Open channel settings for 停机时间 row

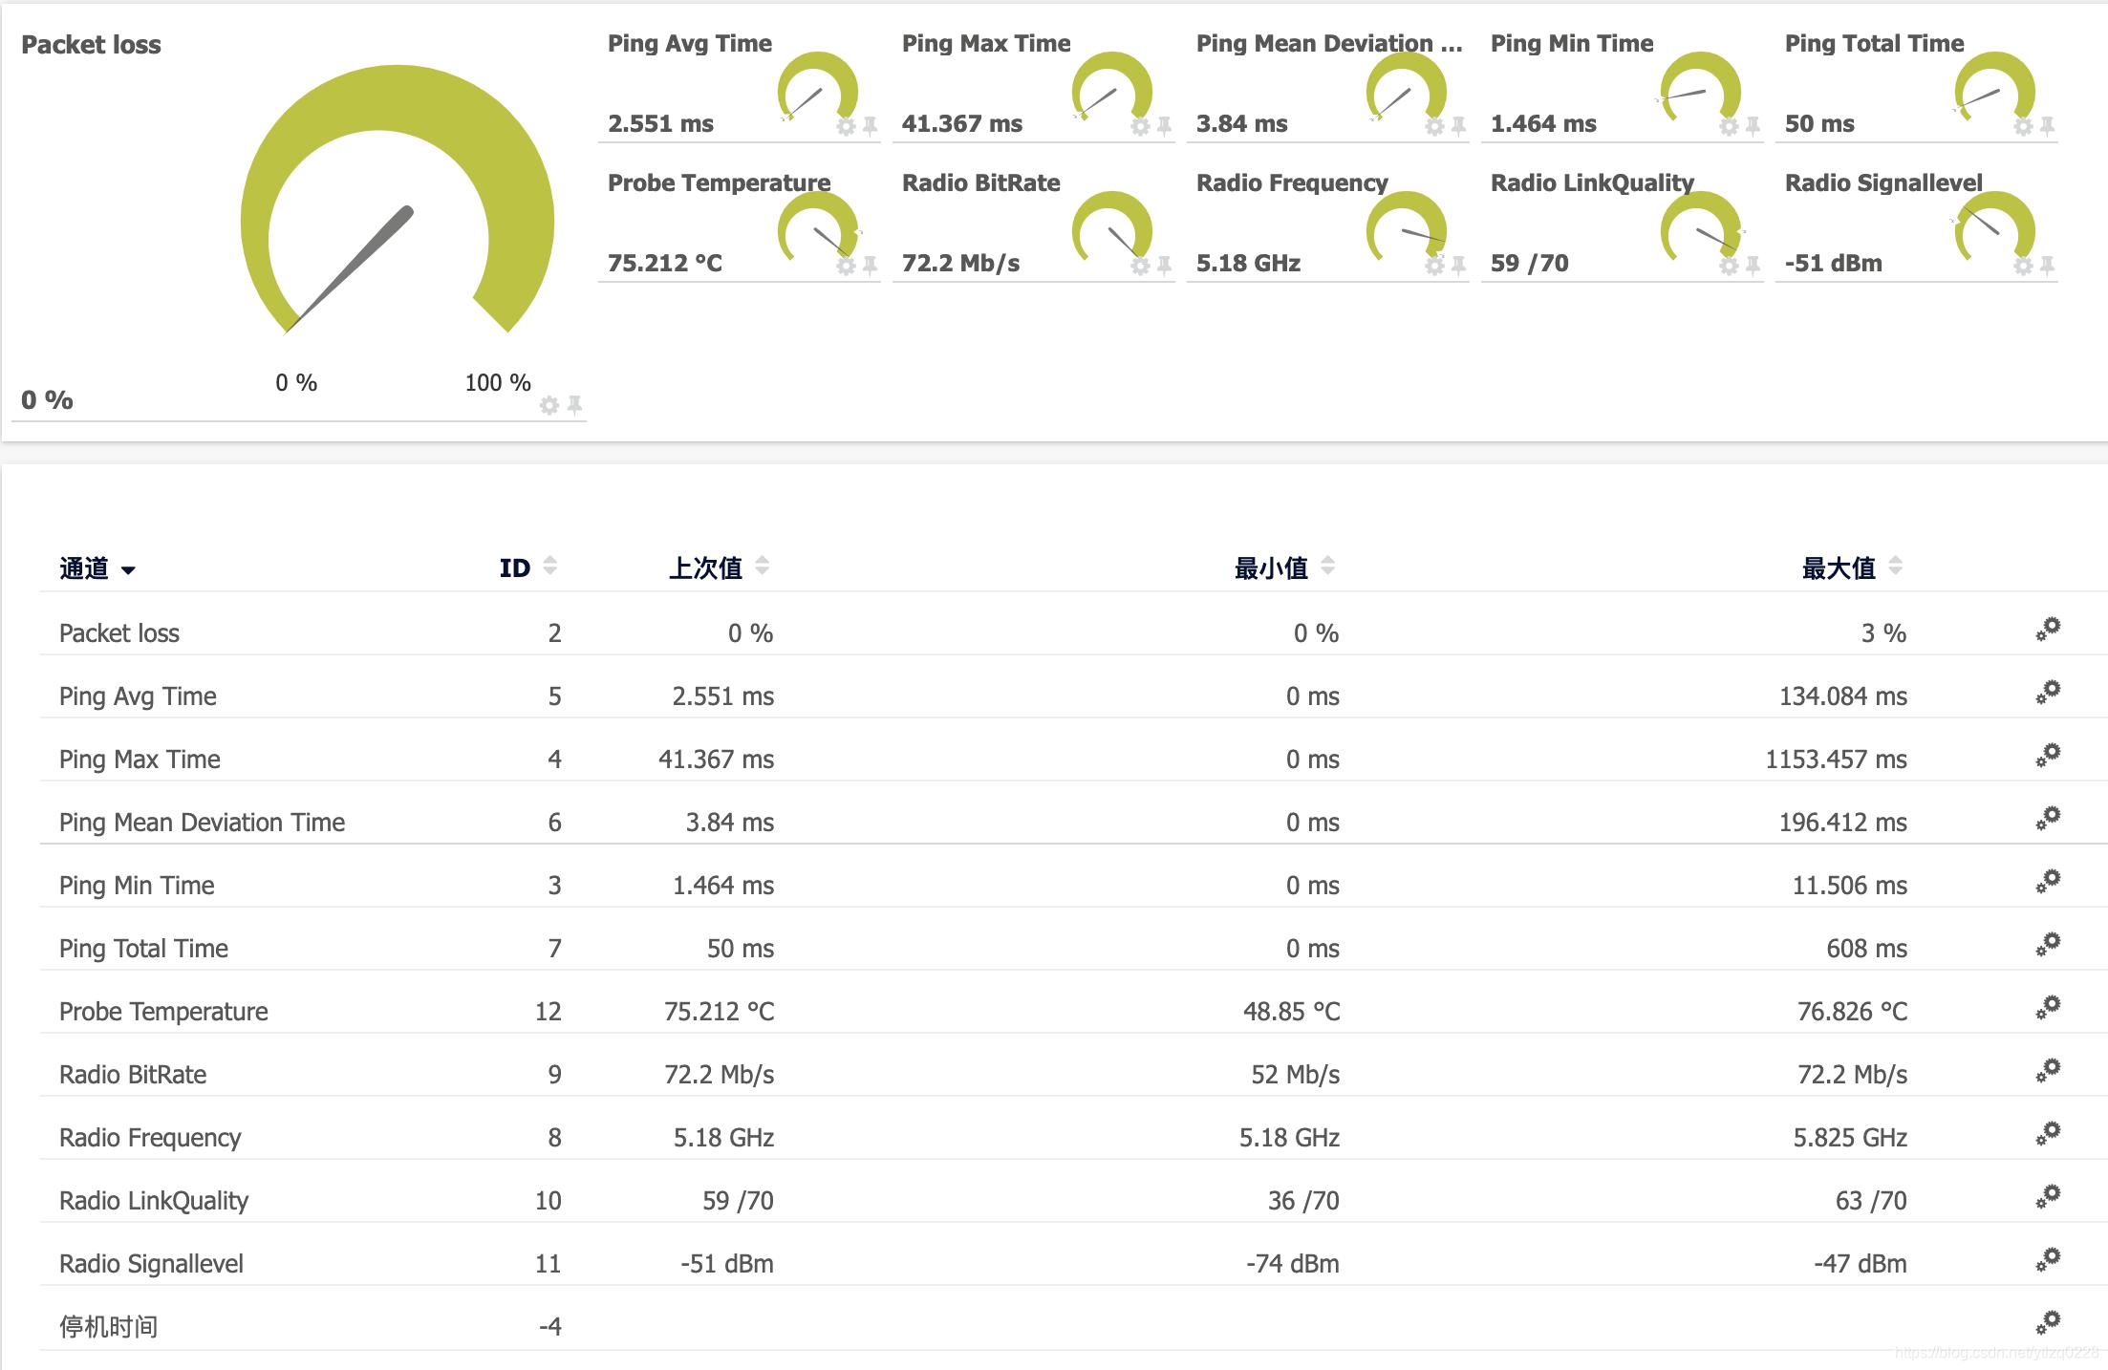[2048, 1322]
